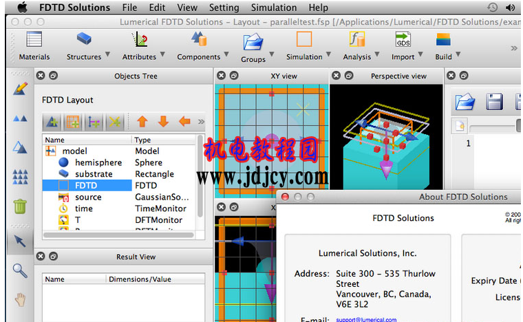Click the floppy disk save icon in script panel
523x322 pixels.
(494, 101)
